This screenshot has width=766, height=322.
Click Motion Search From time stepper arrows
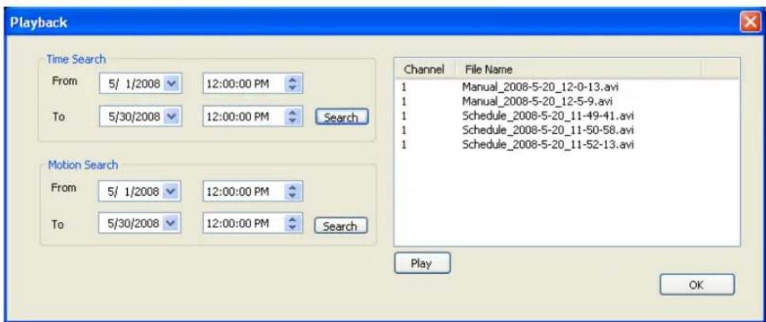click(293, 192)
